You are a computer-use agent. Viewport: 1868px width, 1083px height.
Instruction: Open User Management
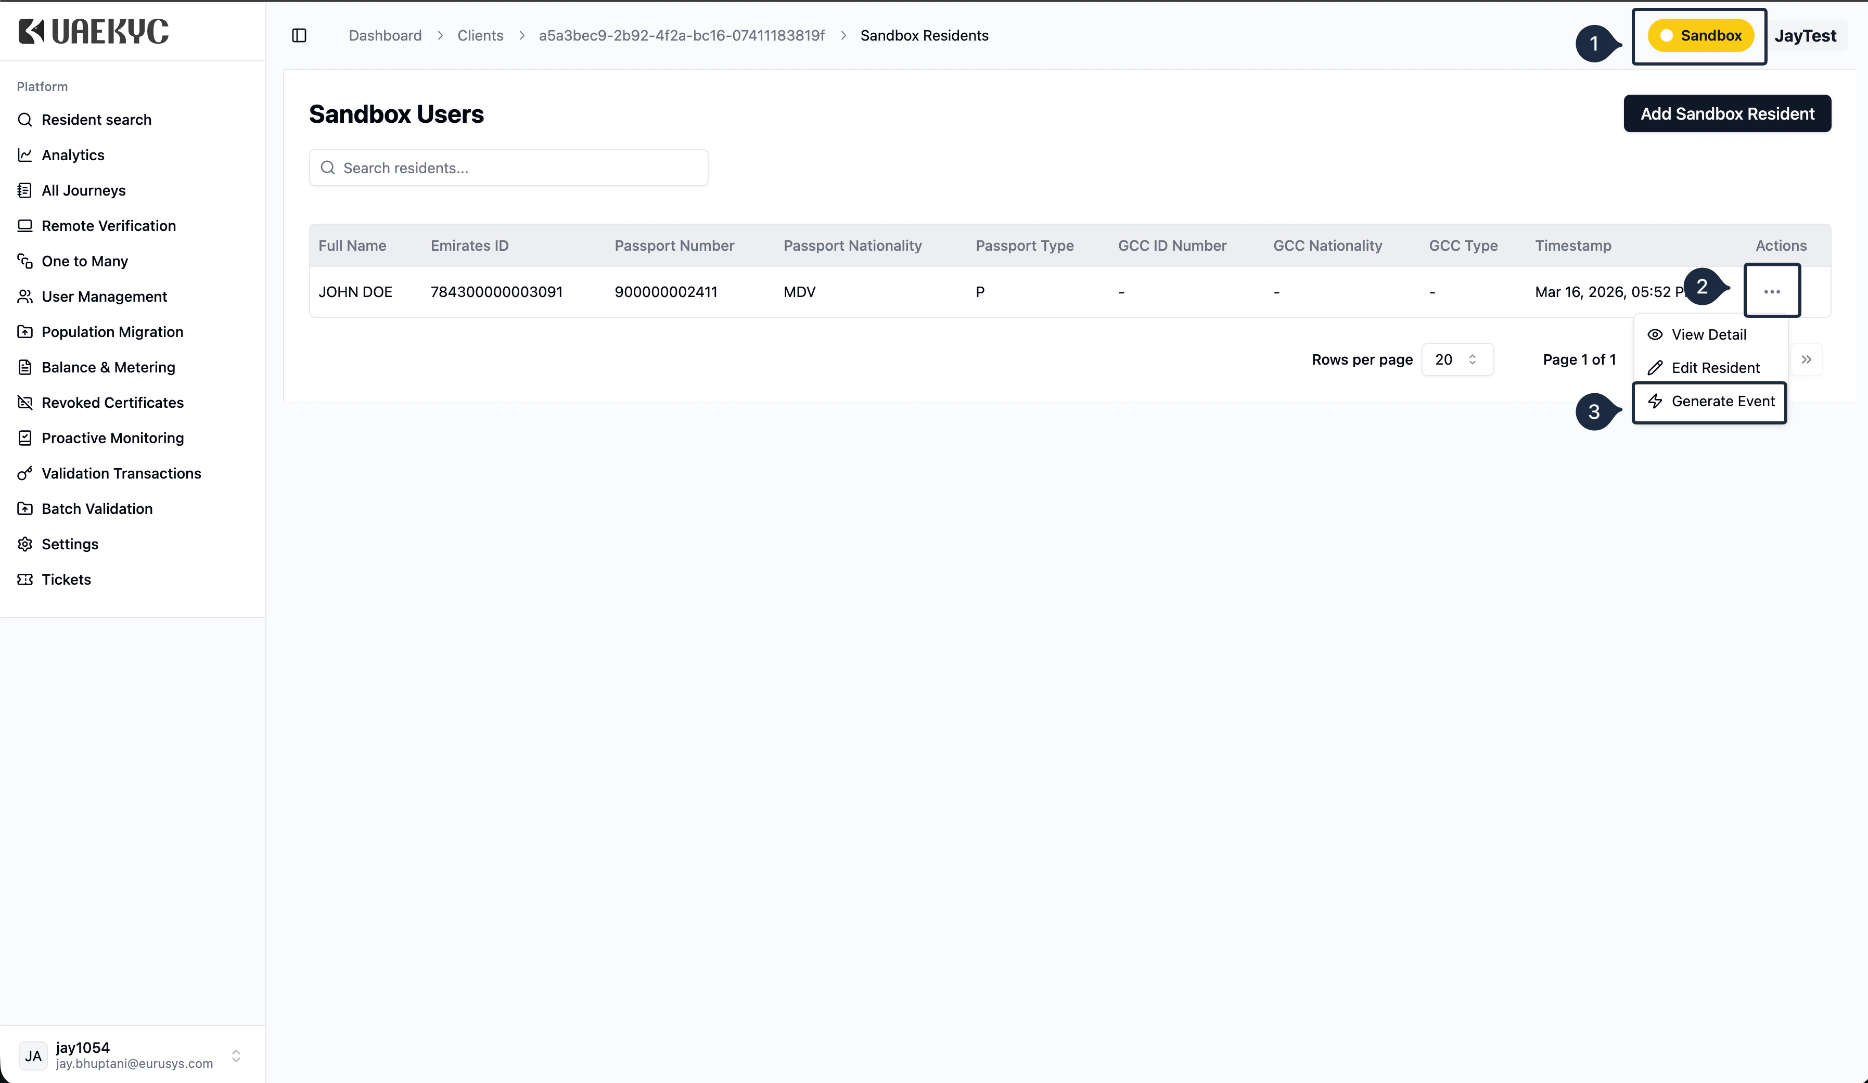click(104, 296)
